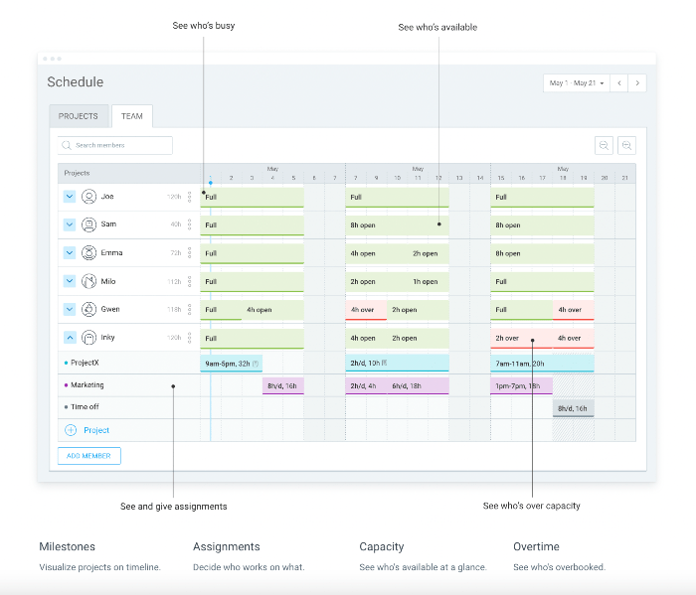Viewport: 696px width, 595px height.
Task: Open Inky's three-dot options menu
Action: 190,338
